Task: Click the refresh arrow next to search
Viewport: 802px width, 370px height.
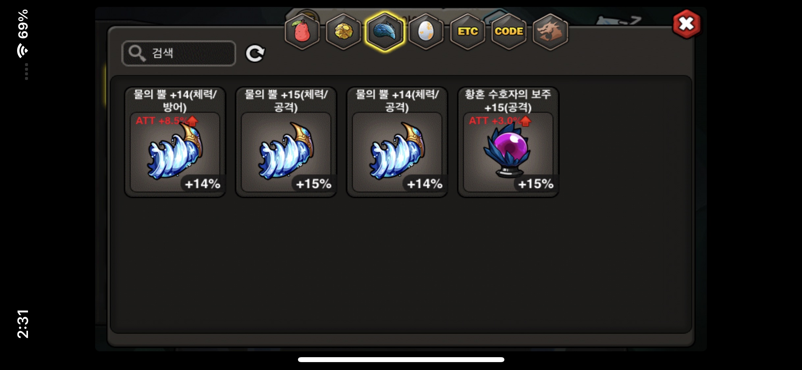Action: (255, 53)
